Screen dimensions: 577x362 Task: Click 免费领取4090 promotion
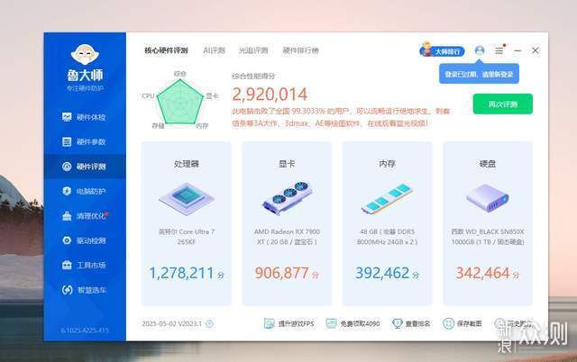click(353, 323)
